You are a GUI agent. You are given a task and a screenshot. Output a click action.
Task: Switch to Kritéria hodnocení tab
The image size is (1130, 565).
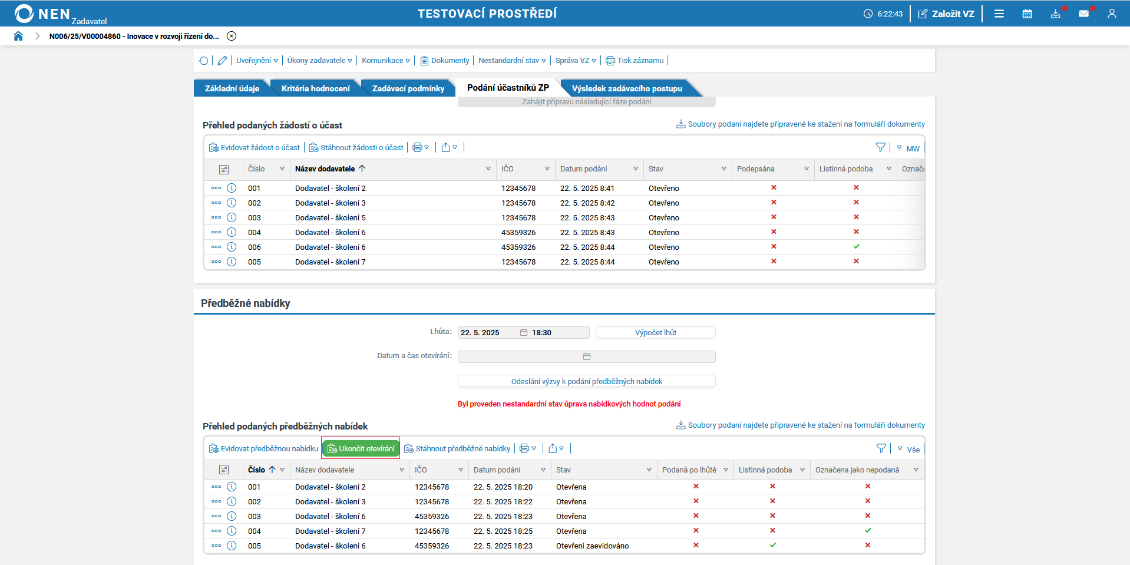pyautogui.click(x=316, y=88)
